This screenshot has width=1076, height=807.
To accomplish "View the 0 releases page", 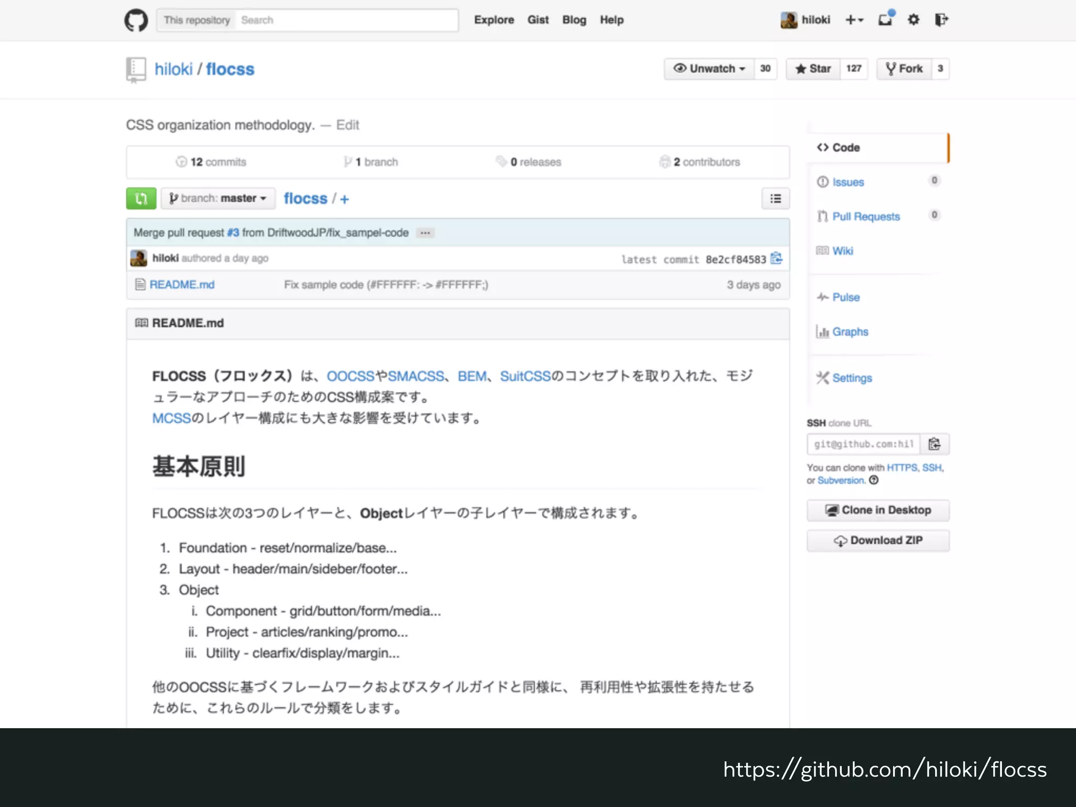I will (529, 162).
